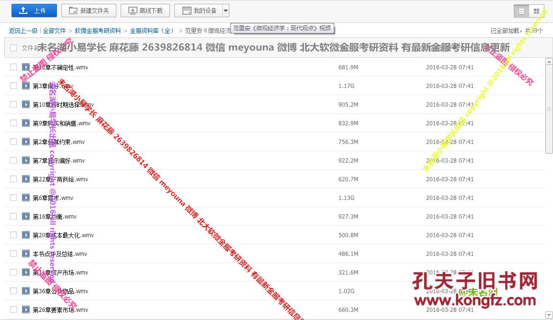The width and height of the screenshot is (553, 320).
Task: Click video icon of 第10章跨时期选择.wmv
Action: tap(26, 104)
